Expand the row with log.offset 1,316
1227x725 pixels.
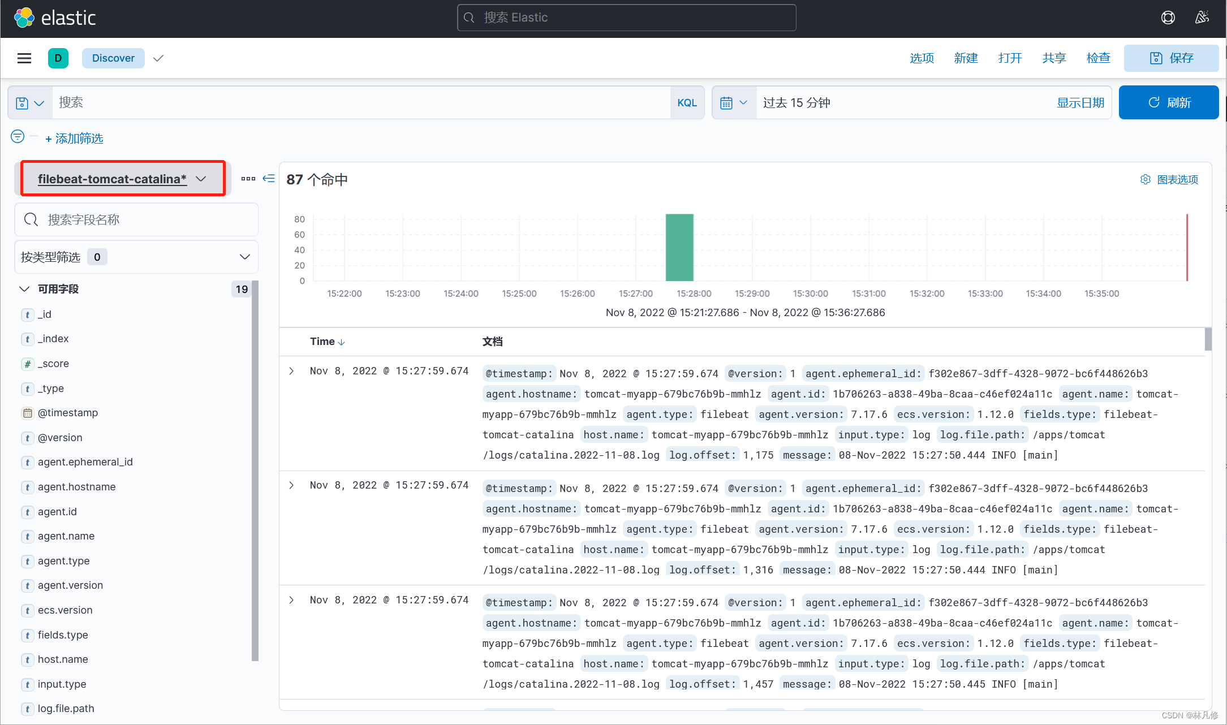(x=291, y=485)
